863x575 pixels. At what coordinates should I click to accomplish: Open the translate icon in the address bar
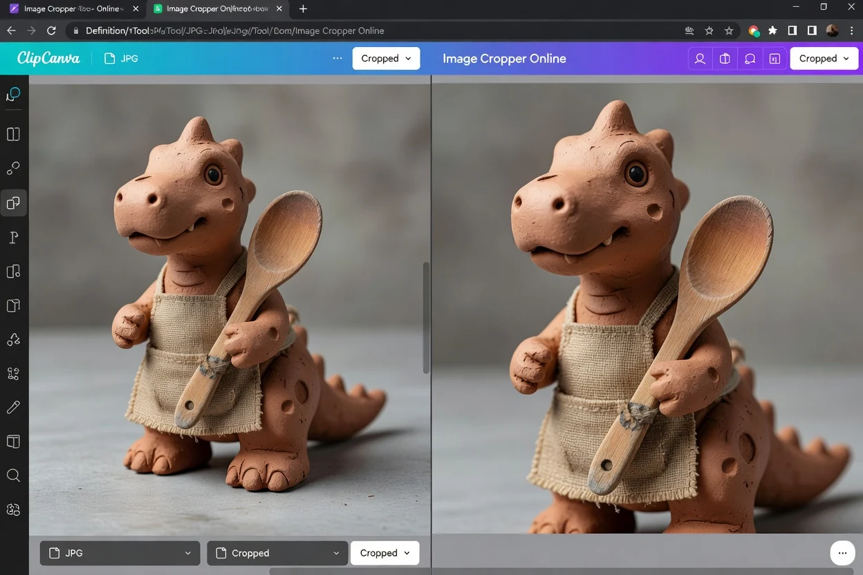coord(689,30)
